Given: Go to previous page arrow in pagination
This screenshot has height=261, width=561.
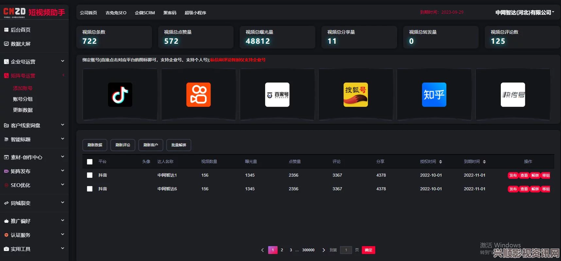Looking at the screenshot, I should [262, 250].
